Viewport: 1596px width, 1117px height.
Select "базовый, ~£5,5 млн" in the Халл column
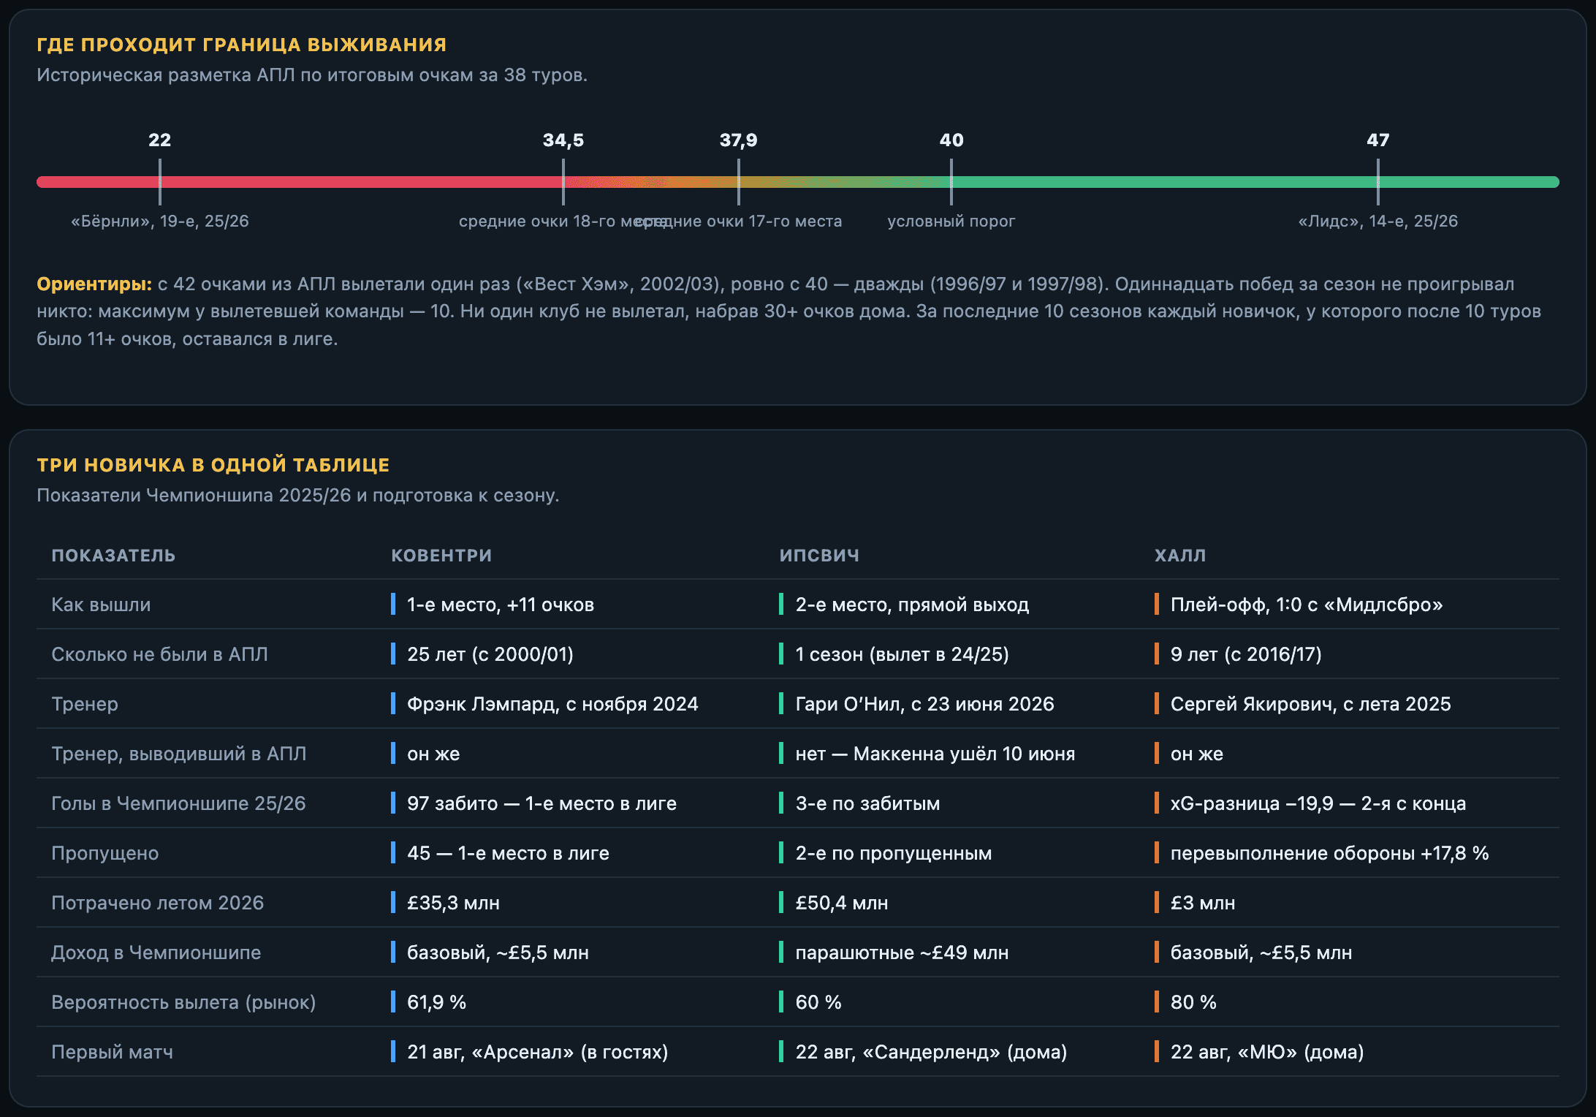[1261, 953]
